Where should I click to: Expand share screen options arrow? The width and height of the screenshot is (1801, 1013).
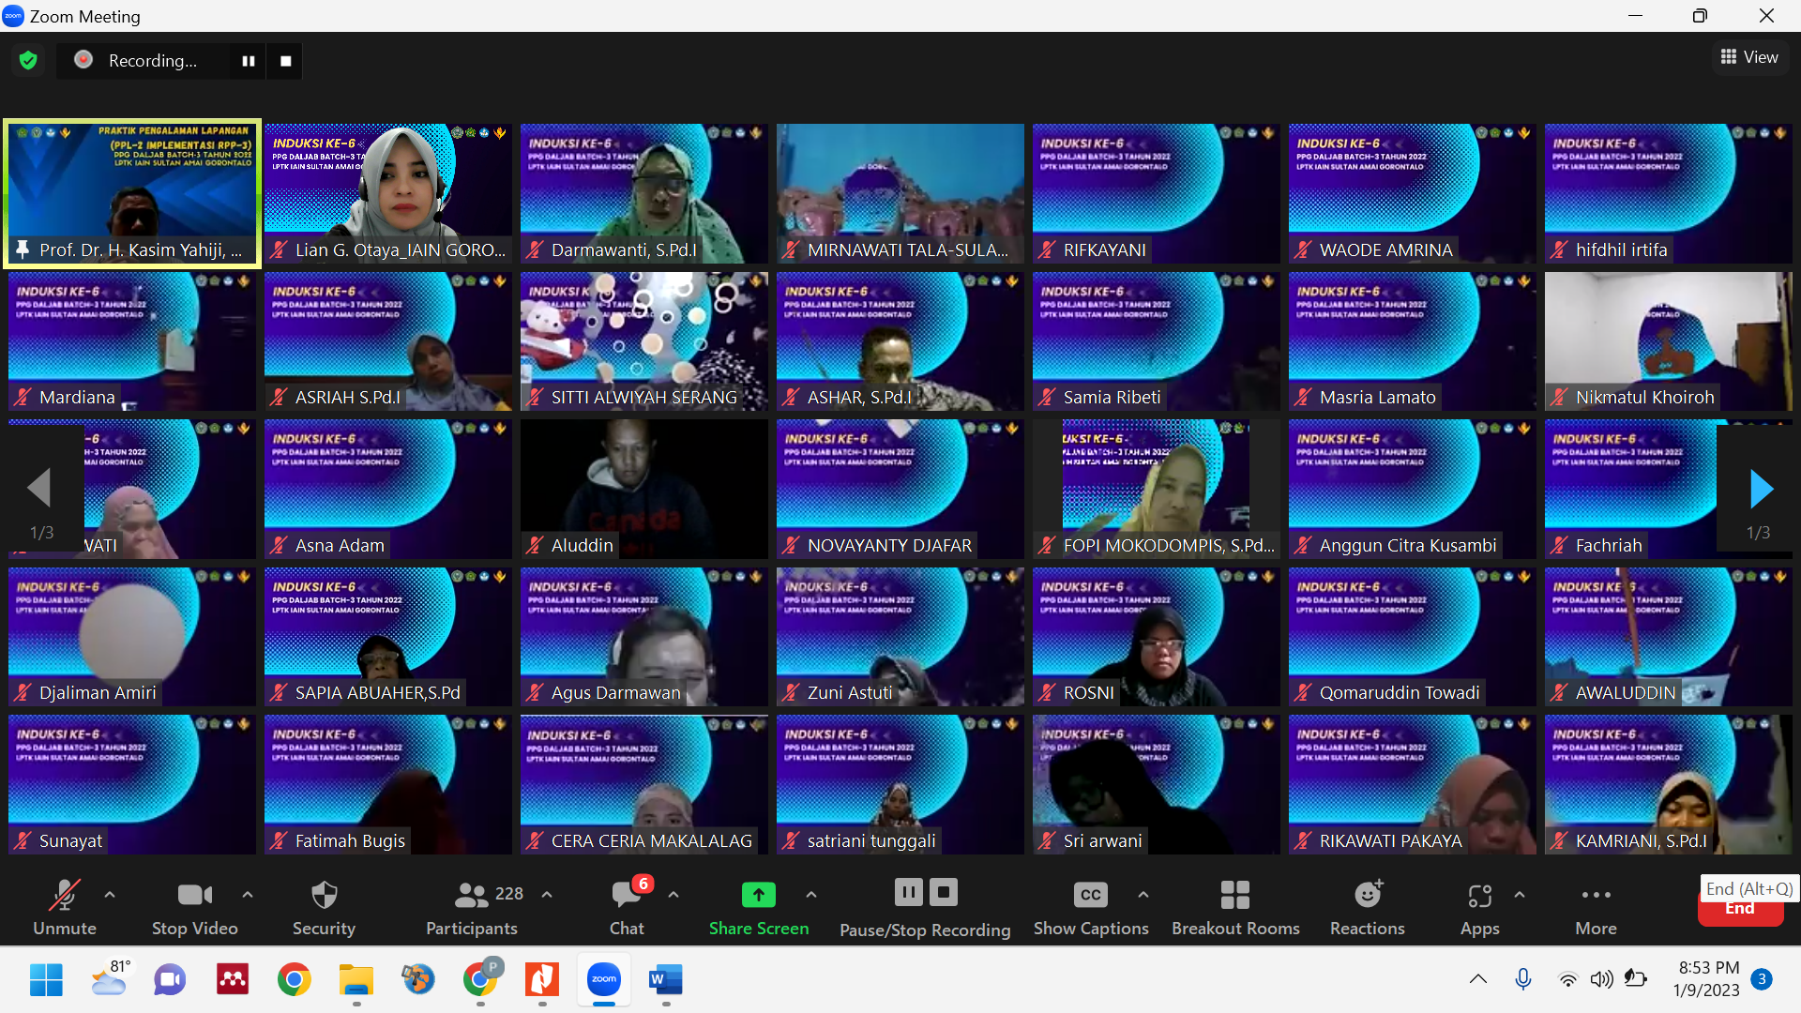click(811, 895)
